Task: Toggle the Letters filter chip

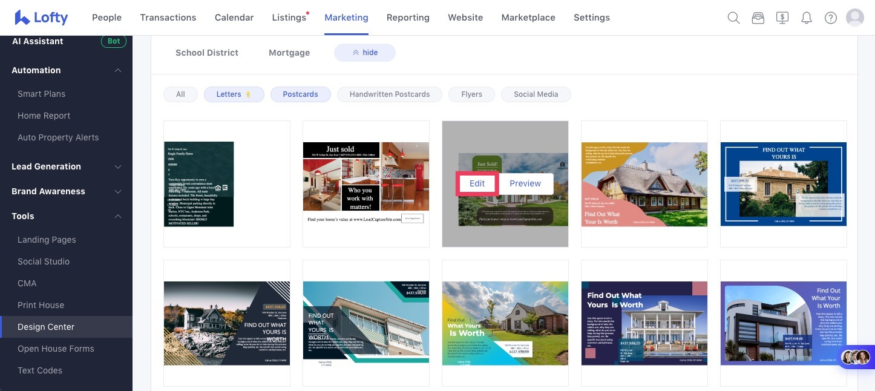Action: (x=234, y=94)
